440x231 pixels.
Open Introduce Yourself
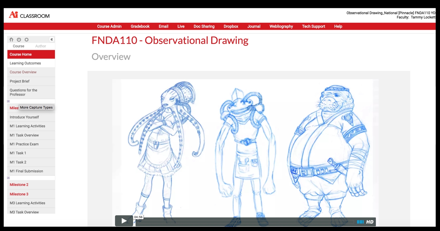31,117
